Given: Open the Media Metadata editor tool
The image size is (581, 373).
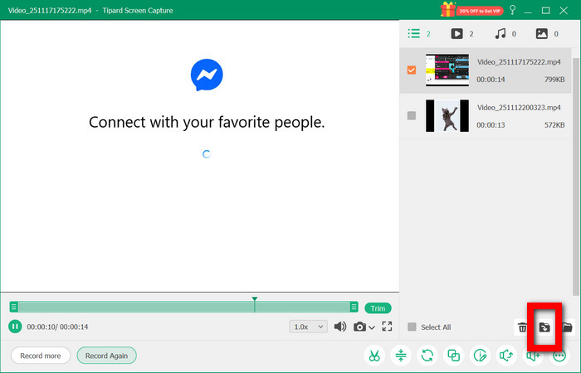Looking at the screenshot, I should [480, 356].
